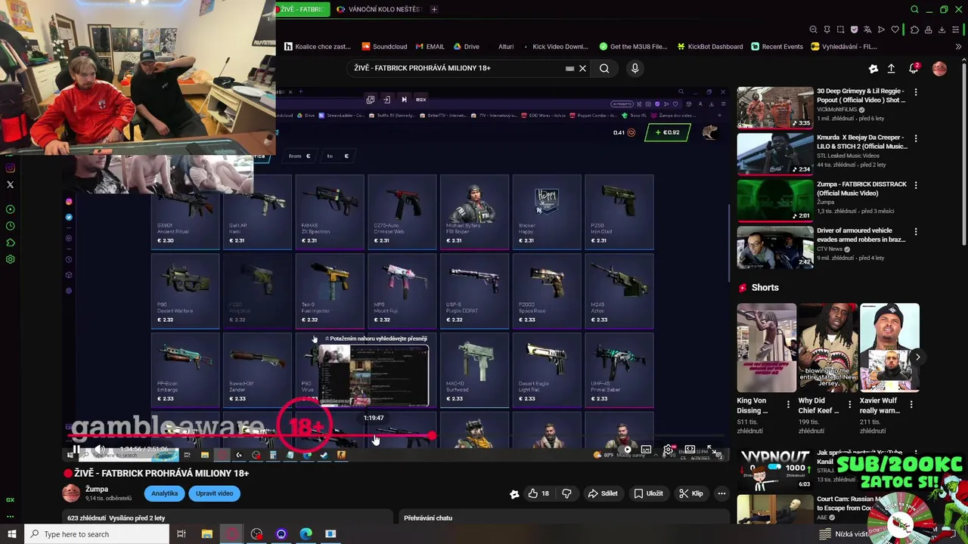Add the page to bookmarks with the heart icon
Viewport: 968px width, 544px height.
(895, 29)
